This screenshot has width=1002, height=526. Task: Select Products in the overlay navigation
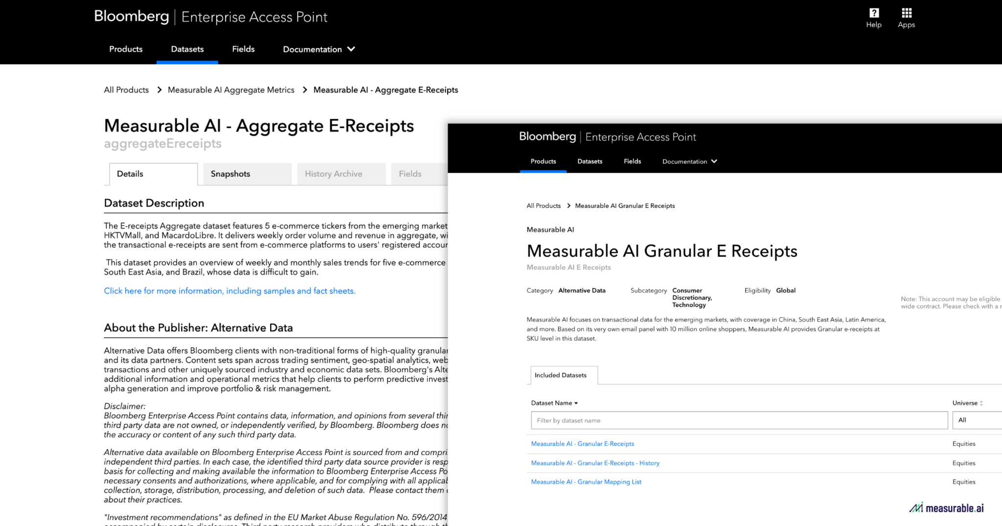[543, 161]
